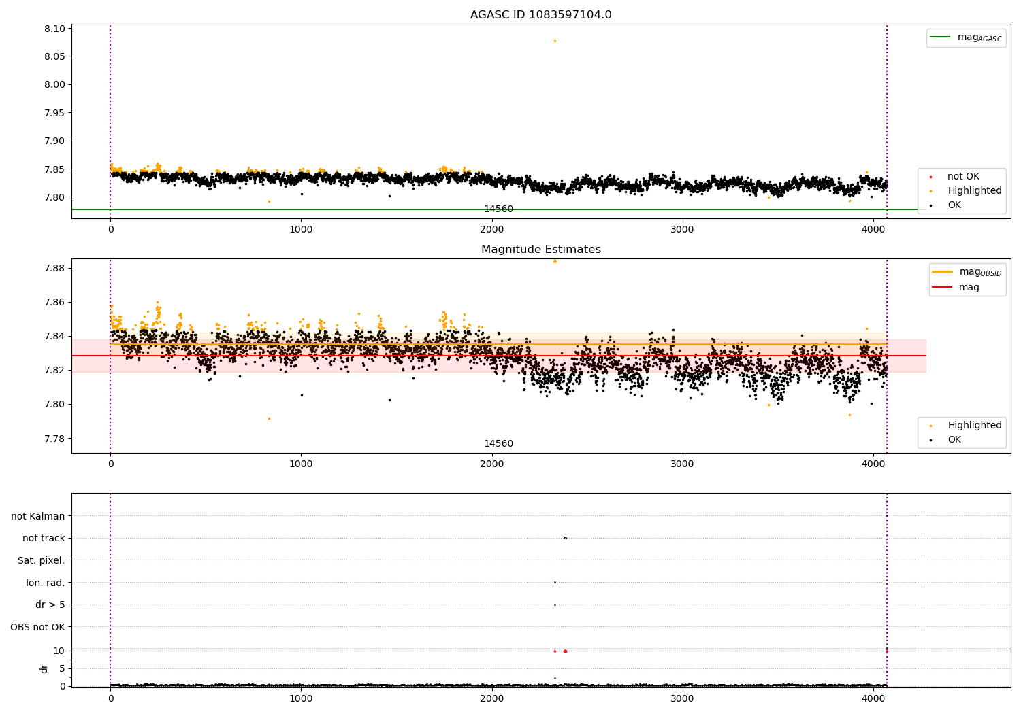Click the 'not track' row label

point(44,538)
